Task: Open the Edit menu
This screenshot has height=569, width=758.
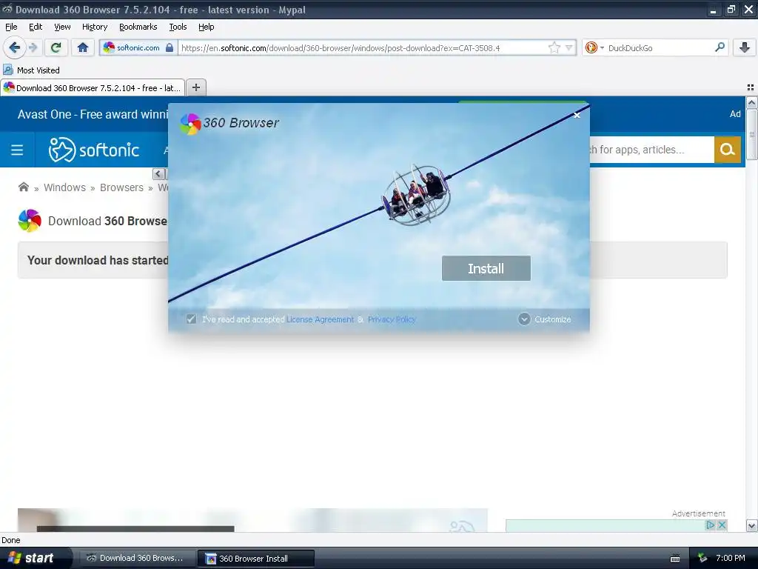Action: tap(36, 27)
